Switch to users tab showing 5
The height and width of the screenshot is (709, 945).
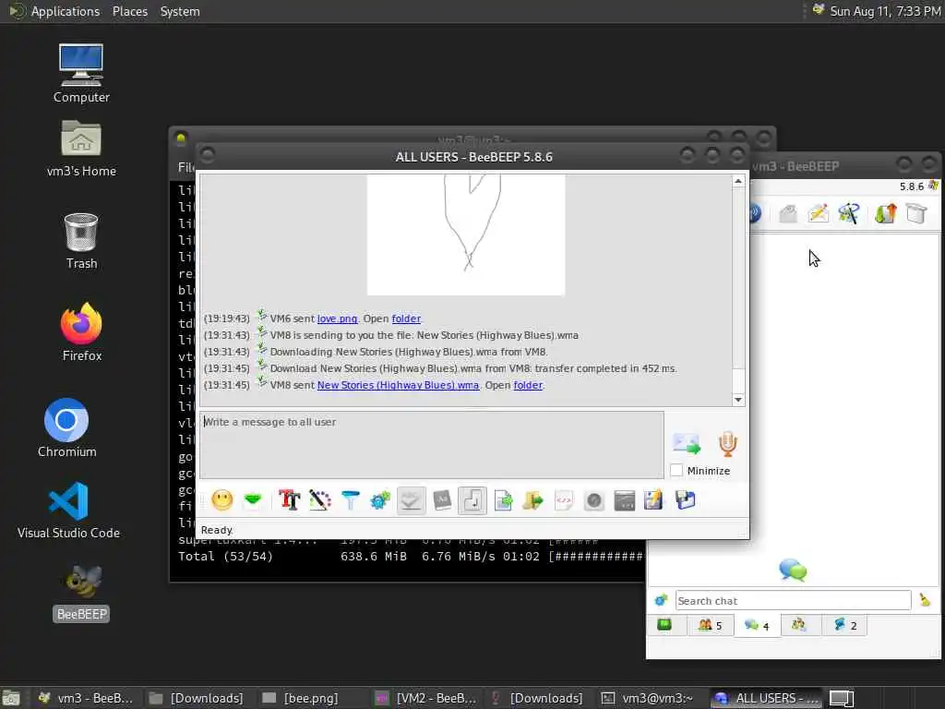click(710, 625)
